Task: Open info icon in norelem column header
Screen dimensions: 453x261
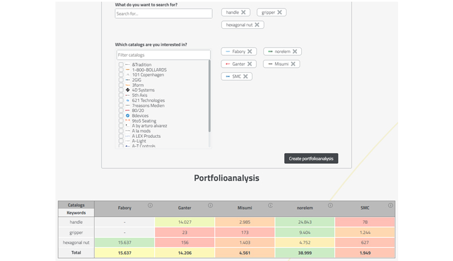Action: (x=330, y=206)
